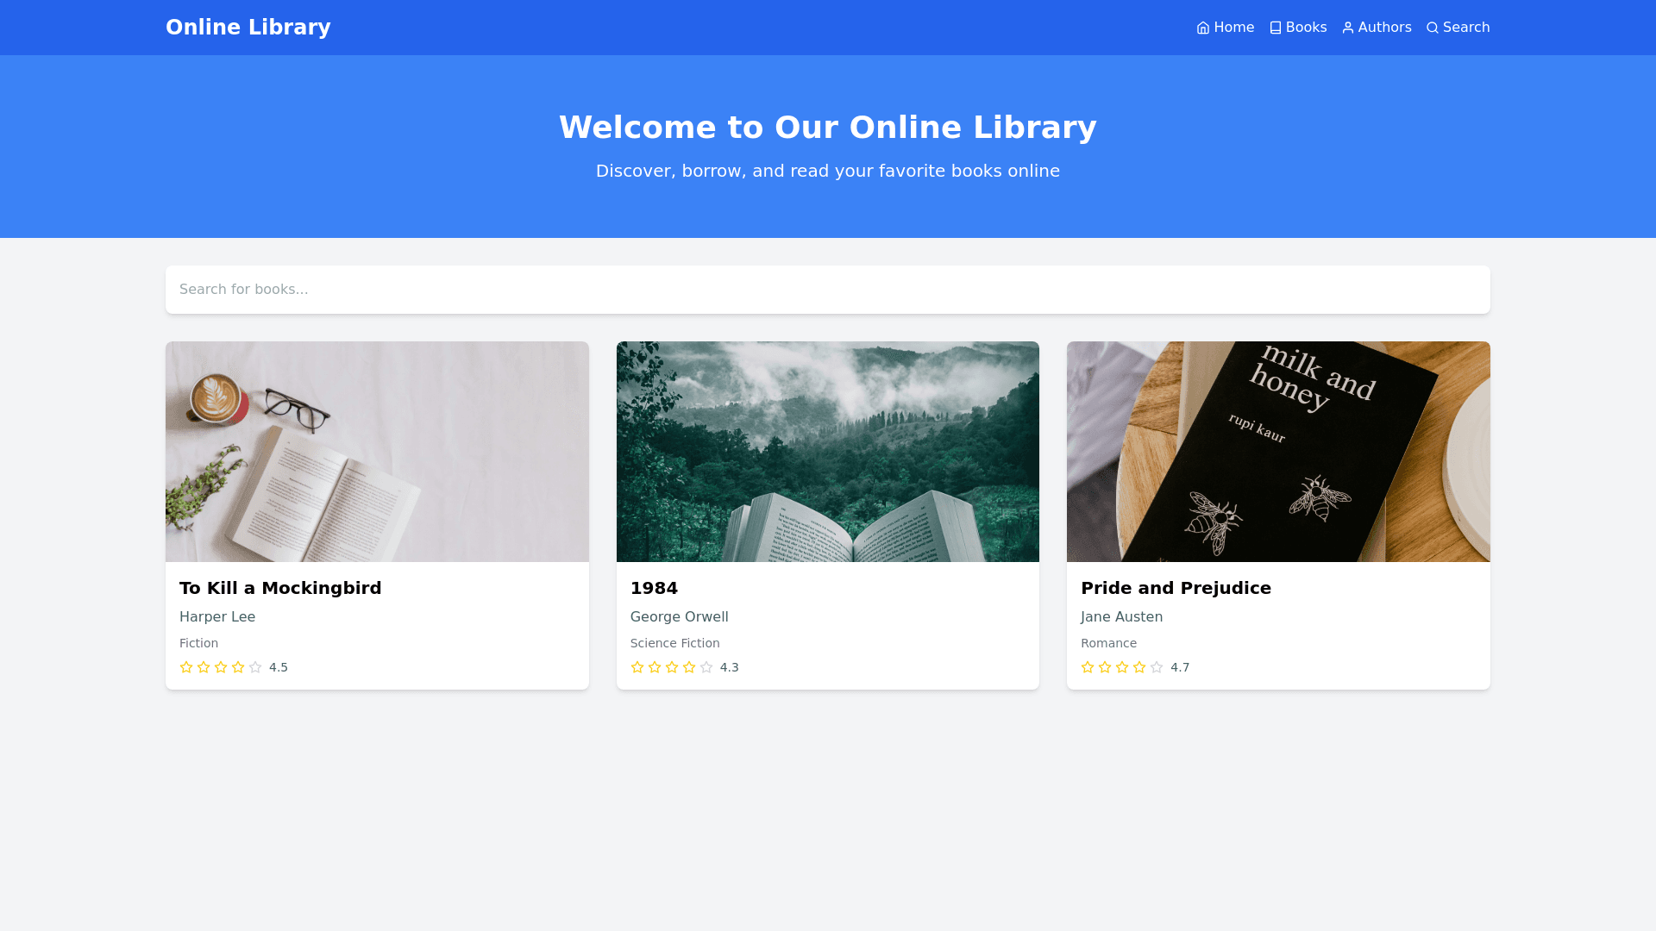Click fifth gray star under Harper Lee book

pos(255,667)
